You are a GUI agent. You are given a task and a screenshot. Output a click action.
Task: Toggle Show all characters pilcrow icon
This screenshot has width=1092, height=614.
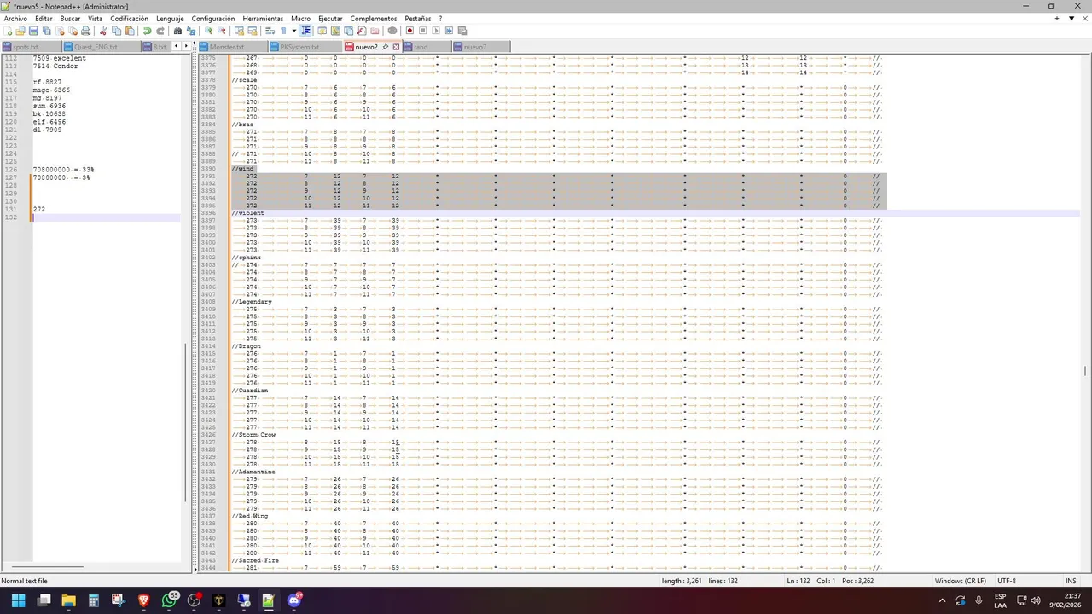coord(283,31)
